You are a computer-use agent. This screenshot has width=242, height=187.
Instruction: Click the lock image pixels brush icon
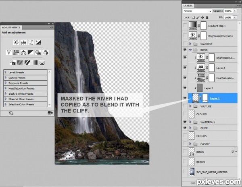[198, 17]
